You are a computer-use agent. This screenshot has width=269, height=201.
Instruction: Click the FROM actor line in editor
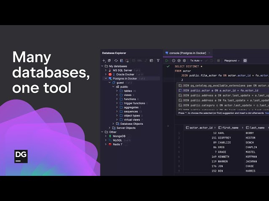click(183, 71)
